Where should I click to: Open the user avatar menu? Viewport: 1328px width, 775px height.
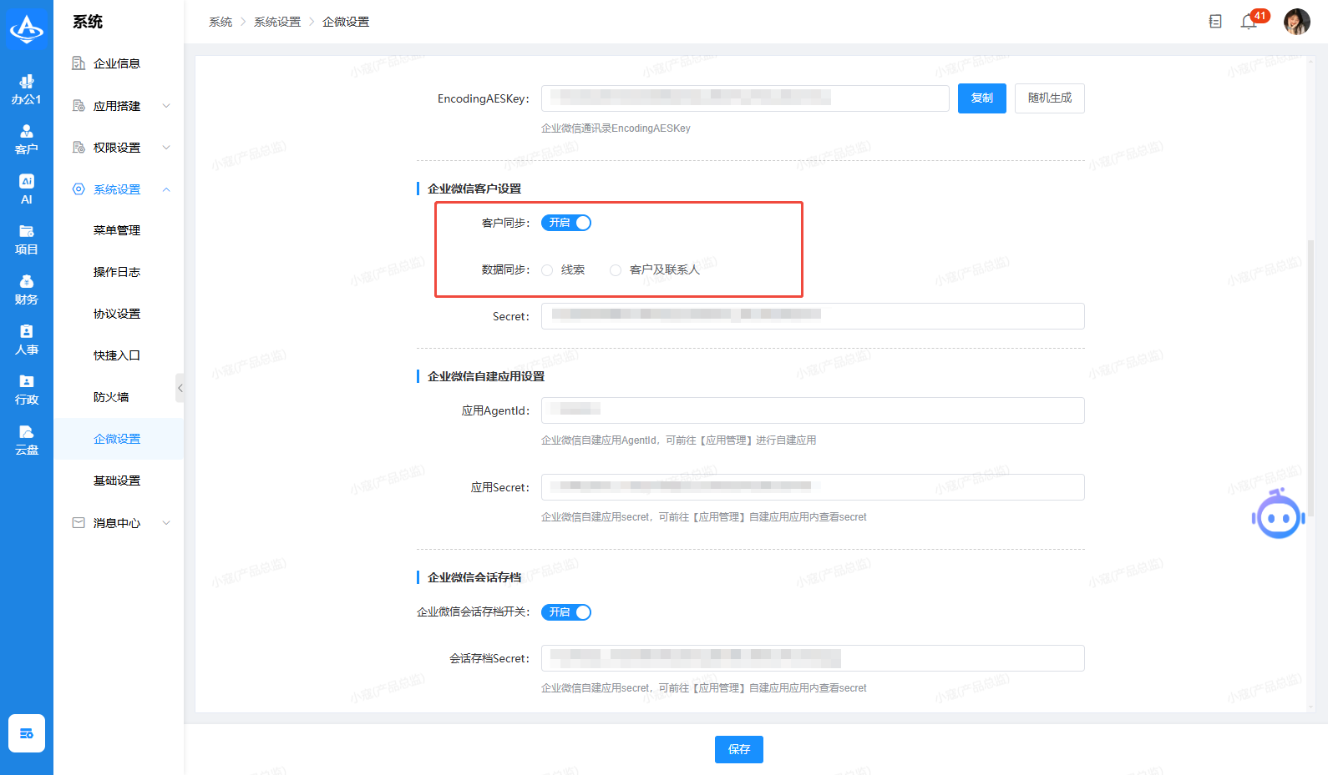point(1297,22)
